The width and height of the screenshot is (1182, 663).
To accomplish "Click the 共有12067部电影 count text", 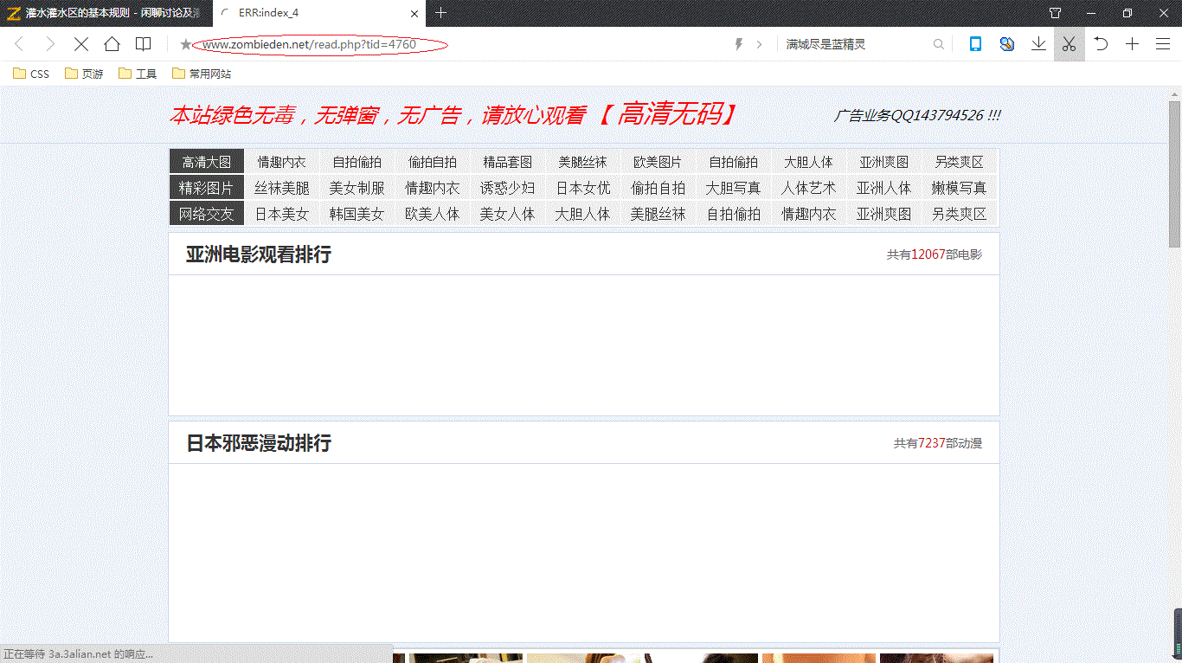I will 935,254.
